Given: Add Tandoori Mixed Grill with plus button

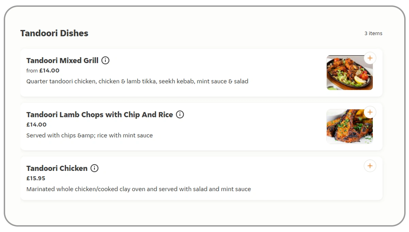Looking at the screenshot, I should 370,58.
